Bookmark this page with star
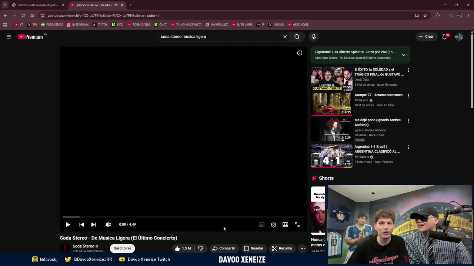The image size is (474, 266). point(425,16)
